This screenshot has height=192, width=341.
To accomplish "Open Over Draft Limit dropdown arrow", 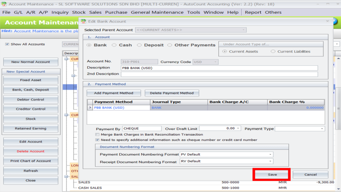I will coord(238,128).
